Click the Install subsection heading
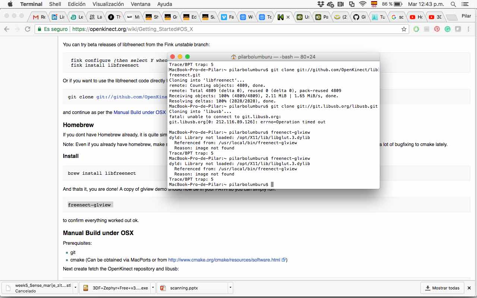Viewport: 477px width, 298px height. tap(71, 156)
